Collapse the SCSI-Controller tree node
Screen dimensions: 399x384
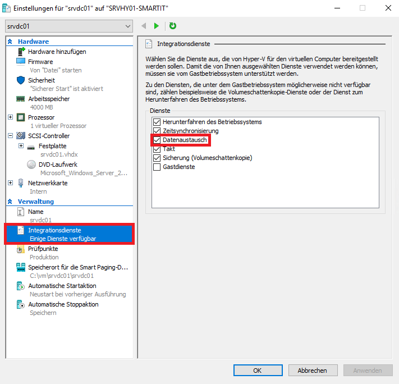10,136
